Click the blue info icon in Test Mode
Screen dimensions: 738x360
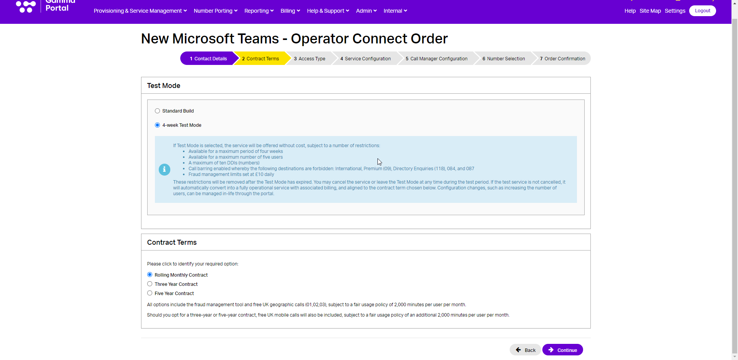click(x=165, y=169)
